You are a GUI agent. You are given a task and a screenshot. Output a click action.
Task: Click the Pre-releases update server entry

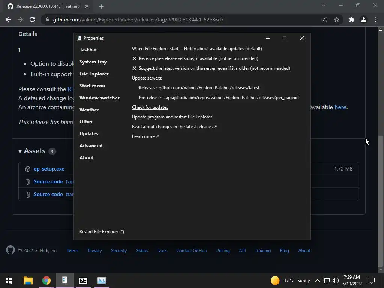(x=219, y=97)
